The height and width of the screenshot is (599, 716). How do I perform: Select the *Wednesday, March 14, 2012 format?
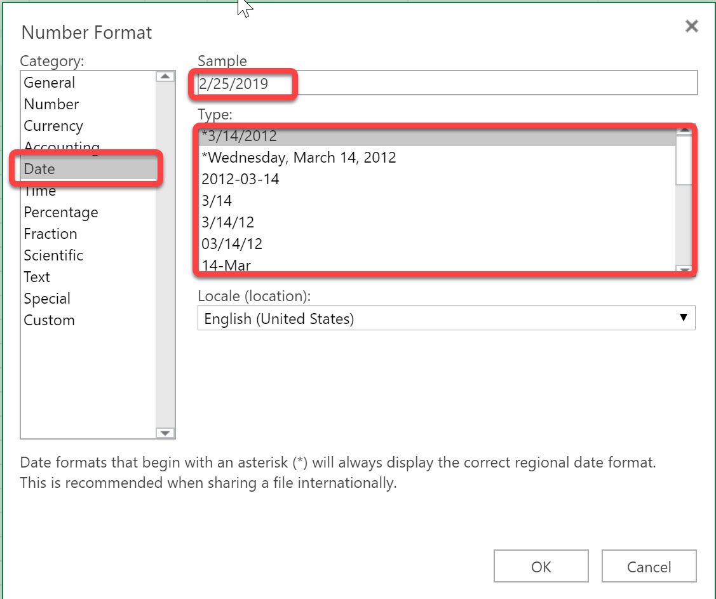pyautogui.click(x=299, y=157)
